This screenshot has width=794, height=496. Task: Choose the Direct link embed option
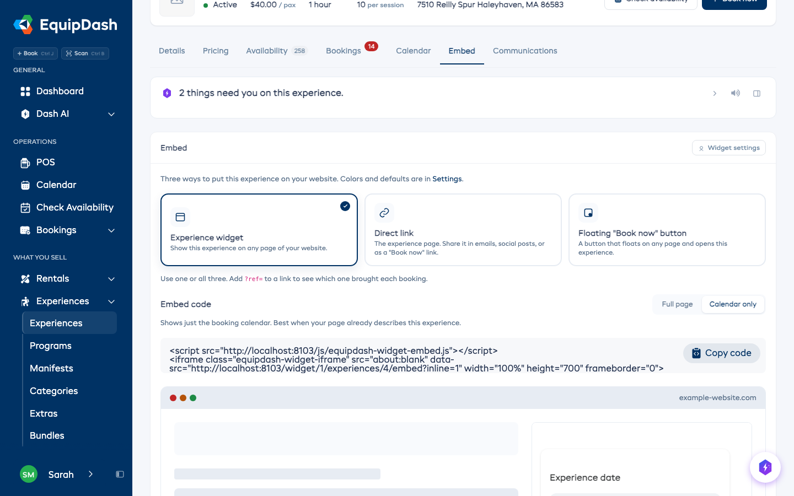coord(463,230)
